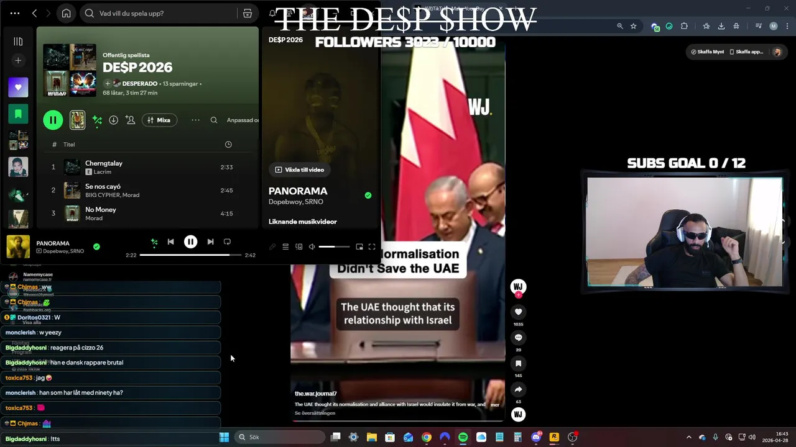The height and width of the screenshot is (447, 796).
Task: Select track No Money by Morad
Action: 147,214
